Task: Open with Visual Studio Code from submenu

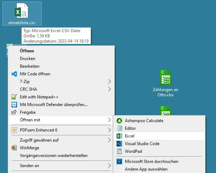Action: click(x=159, y=144)
